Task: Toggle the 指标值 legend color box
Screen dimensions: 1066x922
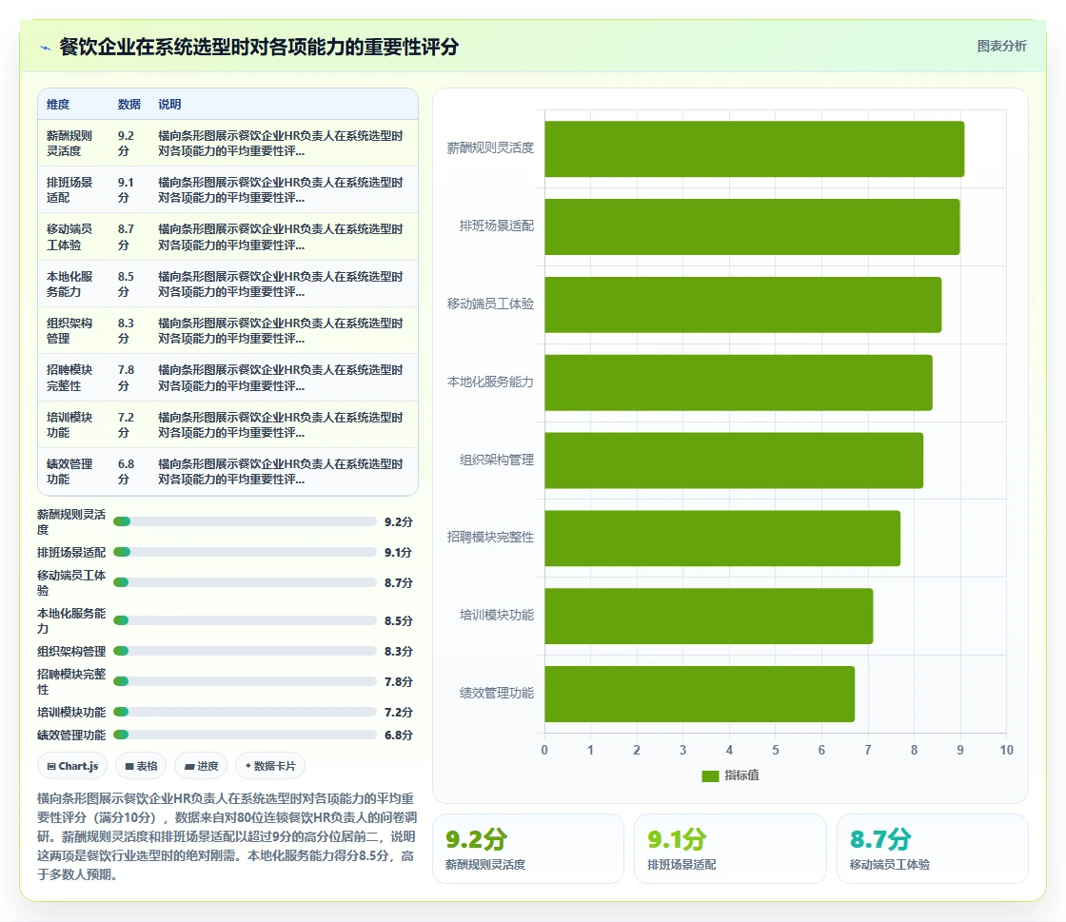Action: point(710,775)
